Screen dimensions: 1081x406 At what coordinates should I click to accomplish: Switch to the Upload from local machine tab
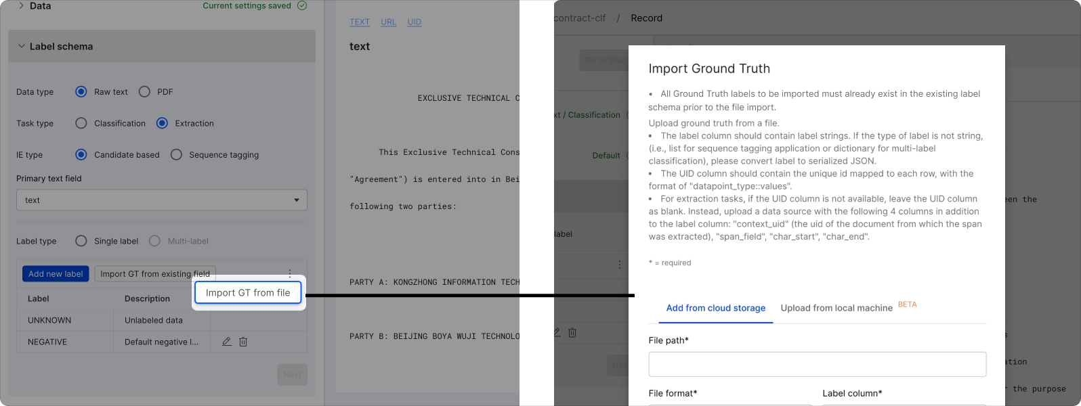(x=836, y=308)
